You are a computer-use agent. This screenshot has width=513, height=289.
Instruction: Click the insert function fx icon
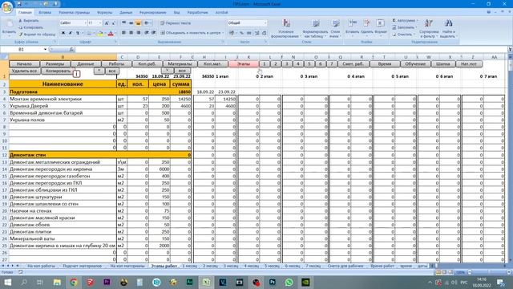tap(71, 50)
